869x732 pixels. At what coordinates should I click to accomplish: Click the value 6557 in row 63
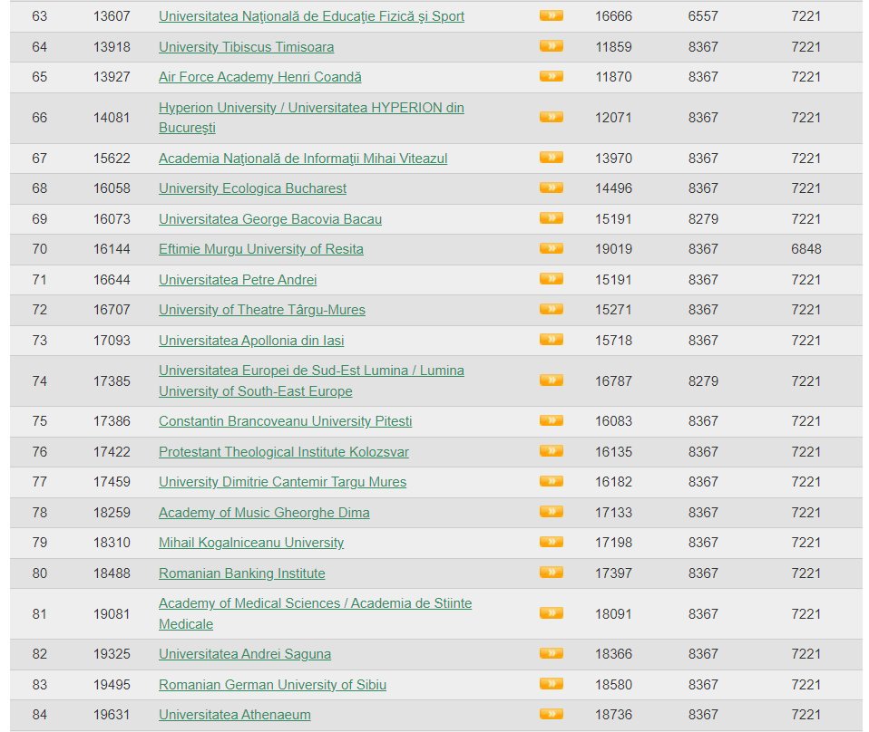pos(703,16)
